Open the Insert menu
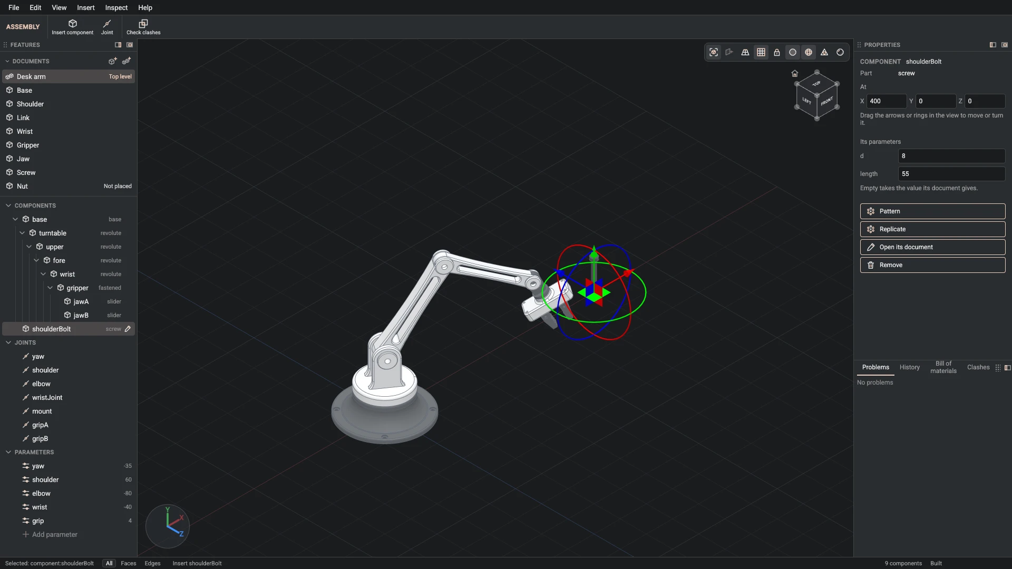 [x=86, y=7]
